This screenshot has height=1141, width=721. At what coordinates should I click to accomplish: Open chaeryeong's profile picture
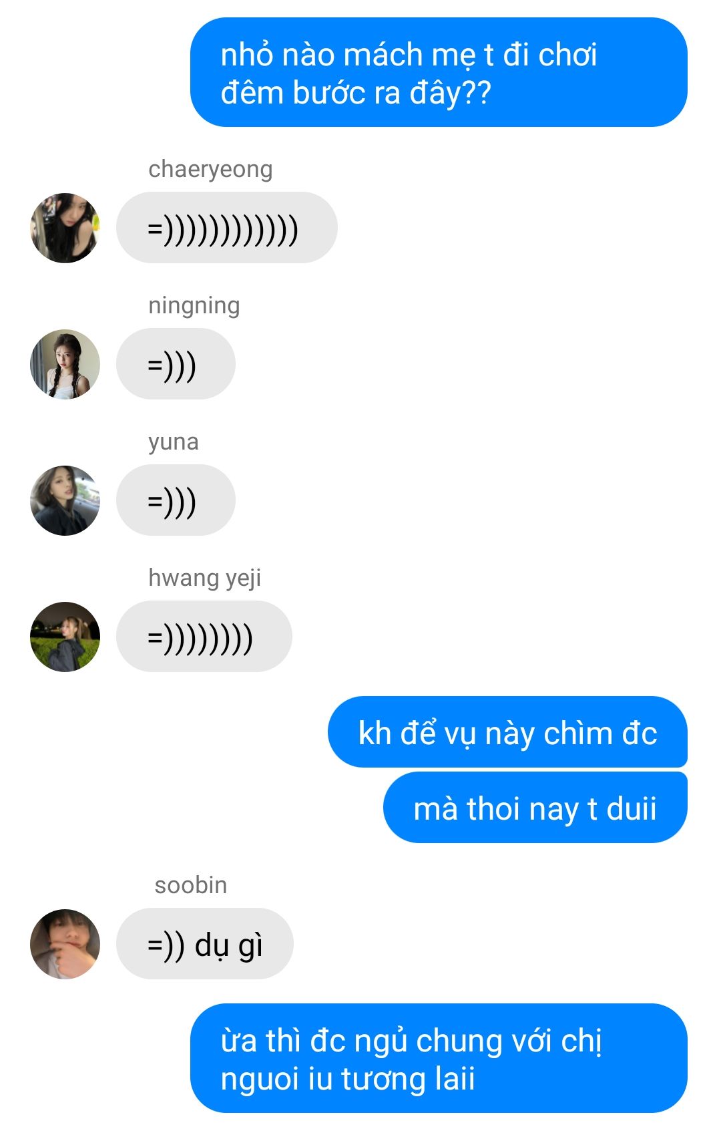[x=65, y=228]
